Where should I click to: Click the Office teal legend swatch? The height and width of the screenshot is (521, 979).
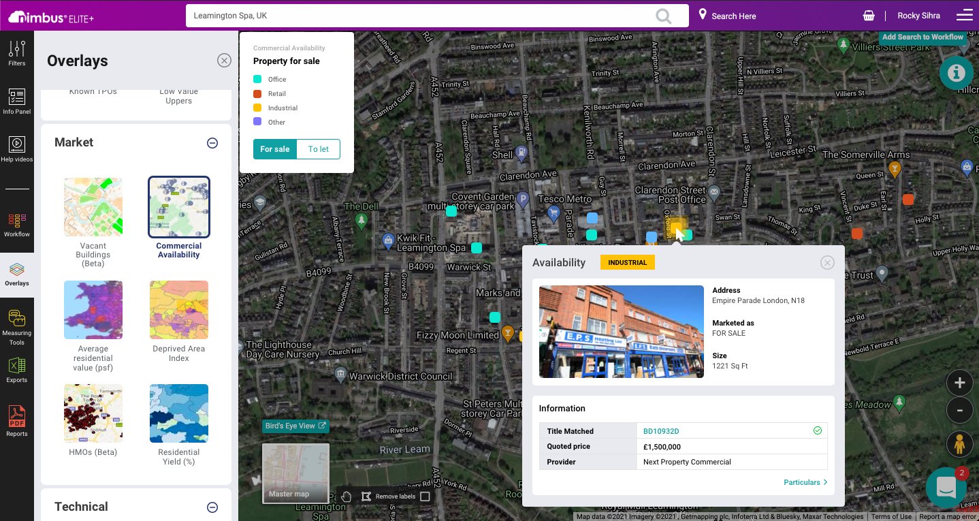[257, 79]
